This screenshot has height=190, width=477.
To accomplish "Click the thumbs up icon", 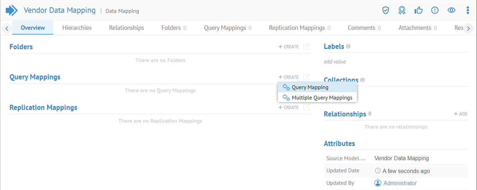I will (418, 10).
